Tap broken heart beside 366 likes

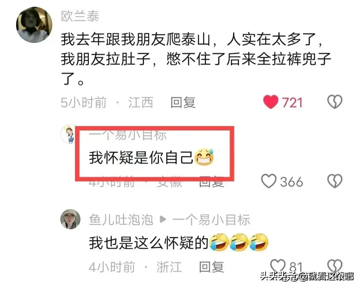click(335, 181)
